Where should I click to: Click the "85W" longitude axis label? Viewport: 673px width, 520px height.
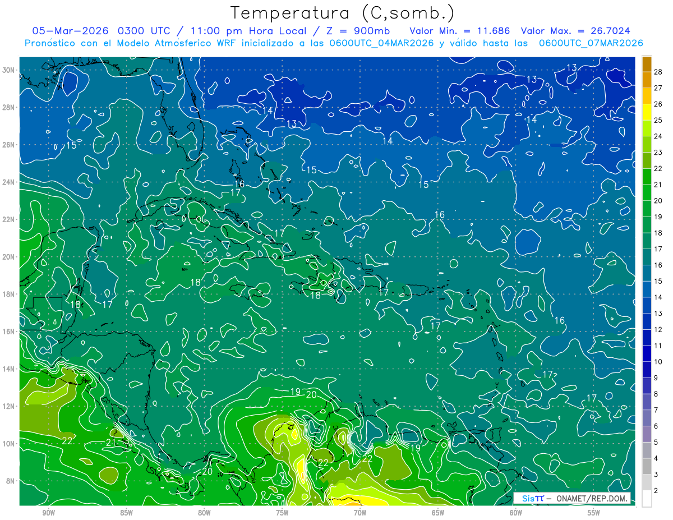click(126, 513)
